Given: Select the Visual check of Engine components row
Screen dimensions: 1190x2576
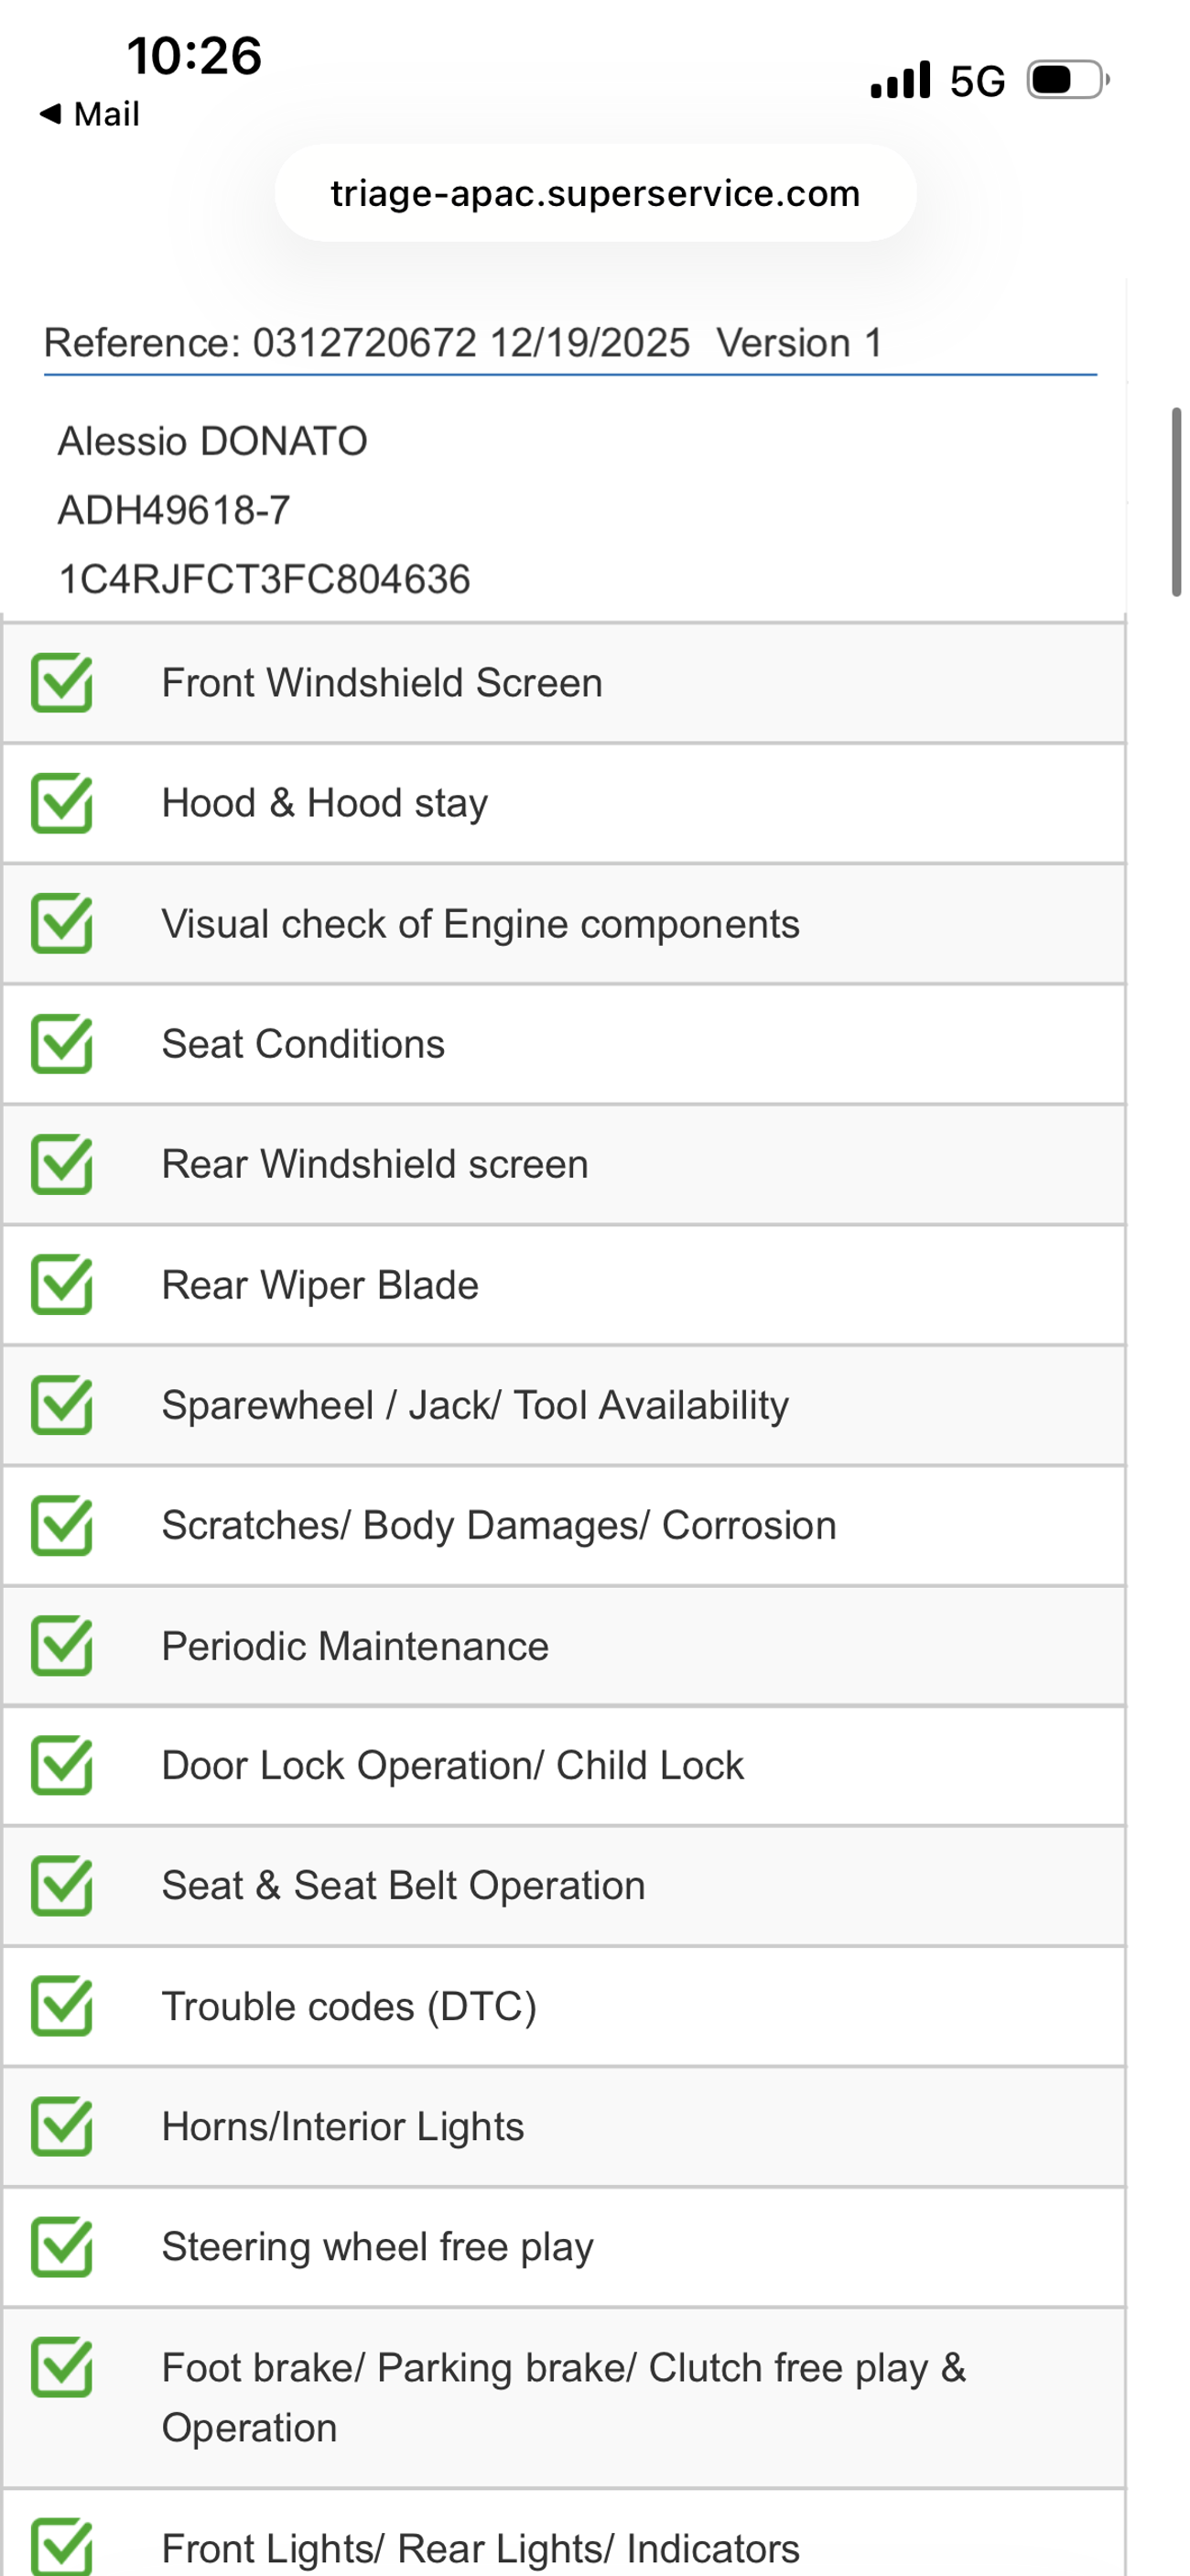Looking at the screenshot, I should pos(480,924).
